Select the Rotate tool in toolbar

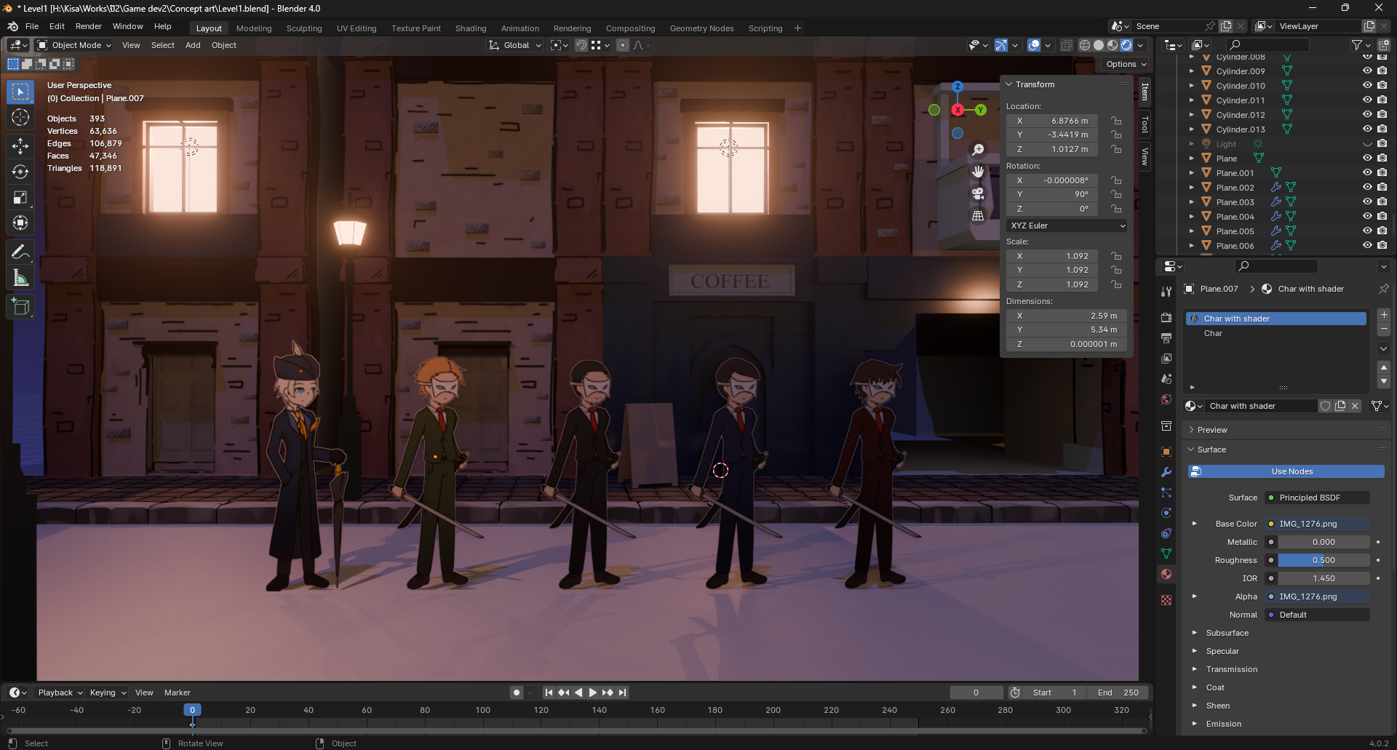[20, 172]
